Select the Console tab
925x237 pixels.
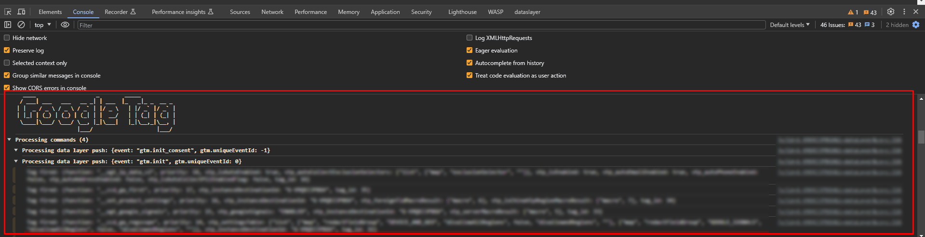[83, 12]
